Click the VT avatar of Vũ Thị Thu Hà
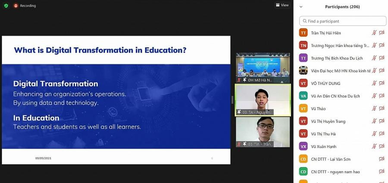Screen dimensions: 388x183 pos(304,134)
